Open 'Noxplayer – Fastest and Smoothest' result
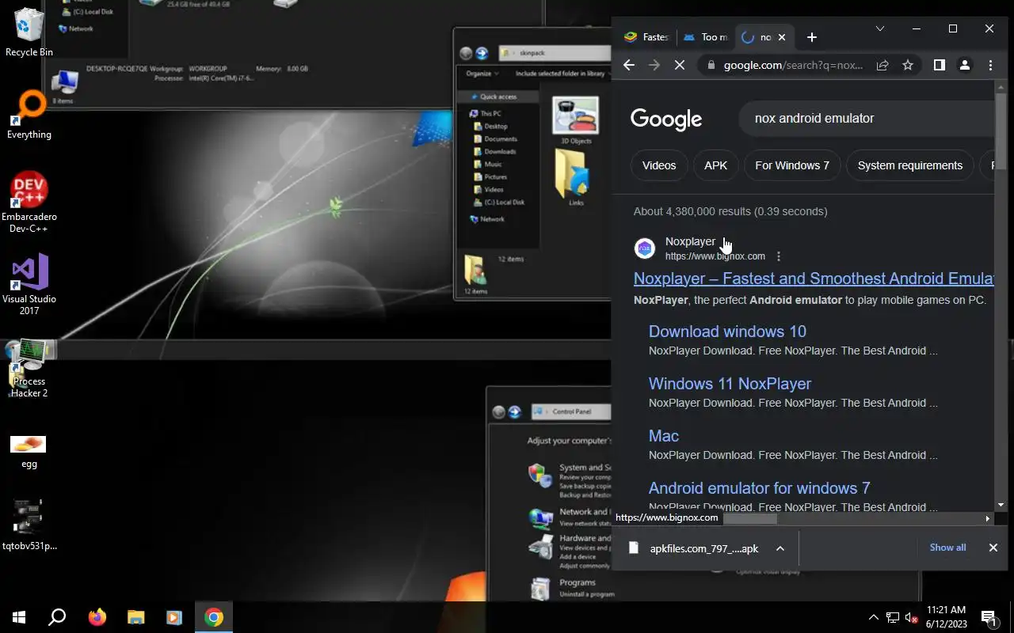Viewport: 1014px width, 633px height. tap(814, 279)
